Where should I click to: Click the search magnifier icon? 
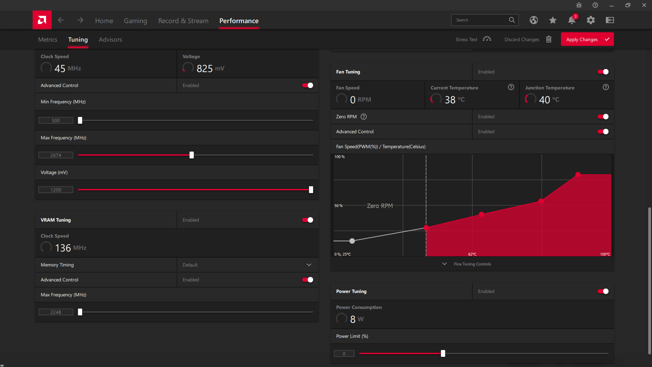[512, 20]
